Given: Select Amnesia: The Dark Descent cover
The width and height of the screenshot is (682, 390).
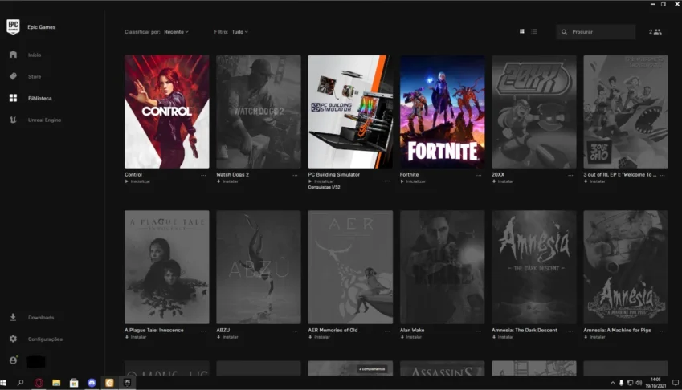Looking at the screenshot, I should 533,267.
